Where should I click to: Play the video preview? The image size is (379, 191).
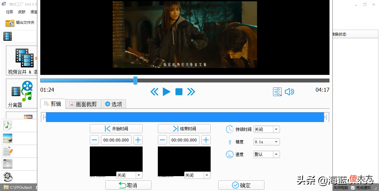coord(166,92)
